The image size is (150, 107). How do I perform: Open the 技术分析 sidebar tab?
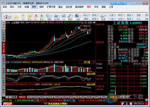[x=4, y=48]
